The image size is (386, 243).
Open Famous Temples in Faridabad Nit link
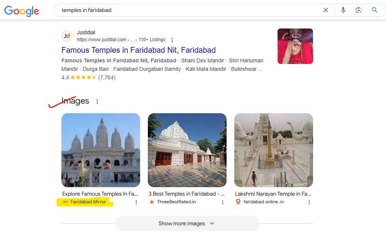pos(138,50)
